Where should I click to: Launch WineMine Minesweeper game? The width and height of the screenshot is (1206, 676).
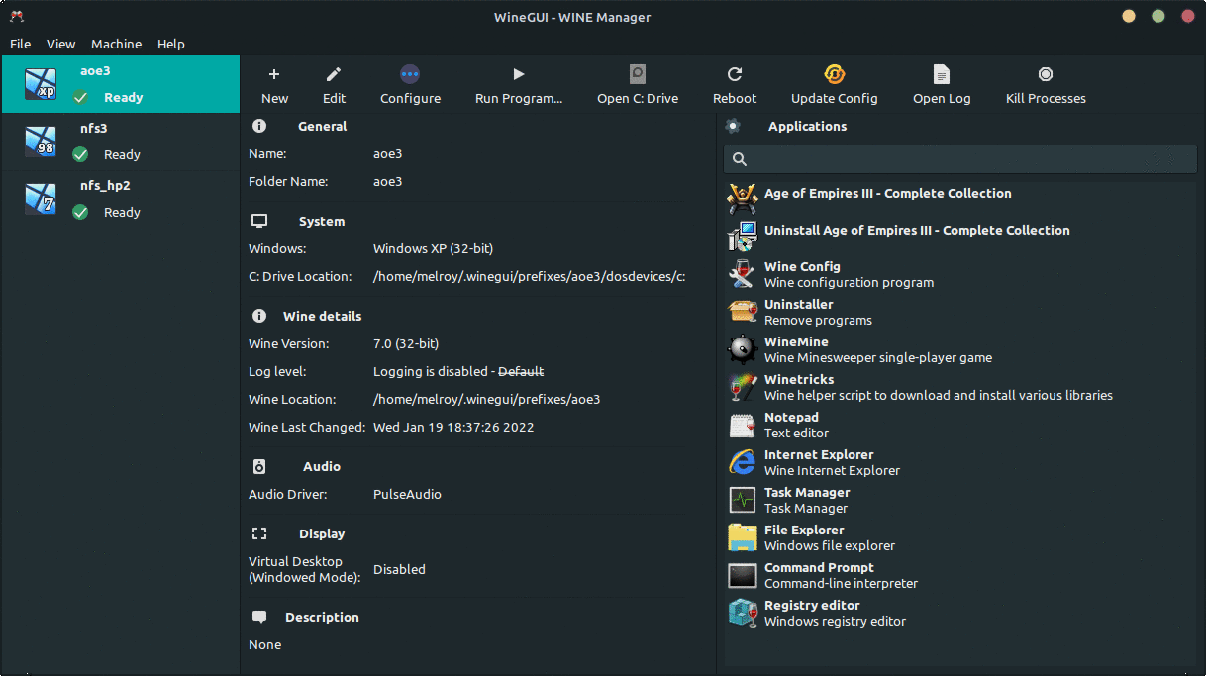coord(796,349)
